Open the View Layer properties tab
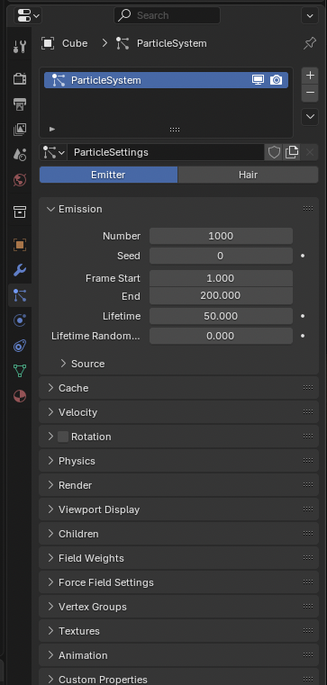 [x=20, y=130]
